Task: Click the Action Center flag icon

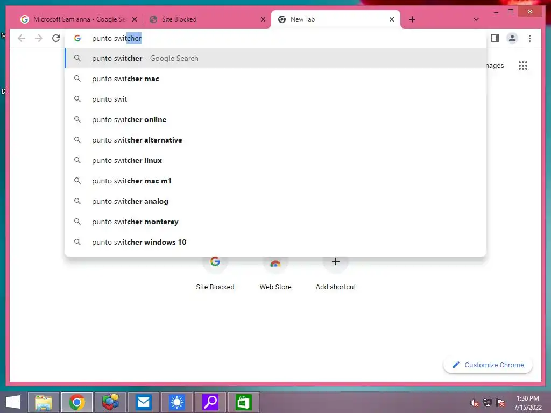Action: [x=500, y=403]
